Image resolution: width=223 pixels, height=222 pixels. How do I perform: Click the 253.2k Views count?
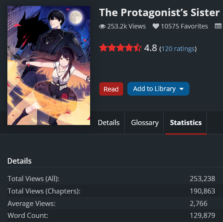click(126, 26)
